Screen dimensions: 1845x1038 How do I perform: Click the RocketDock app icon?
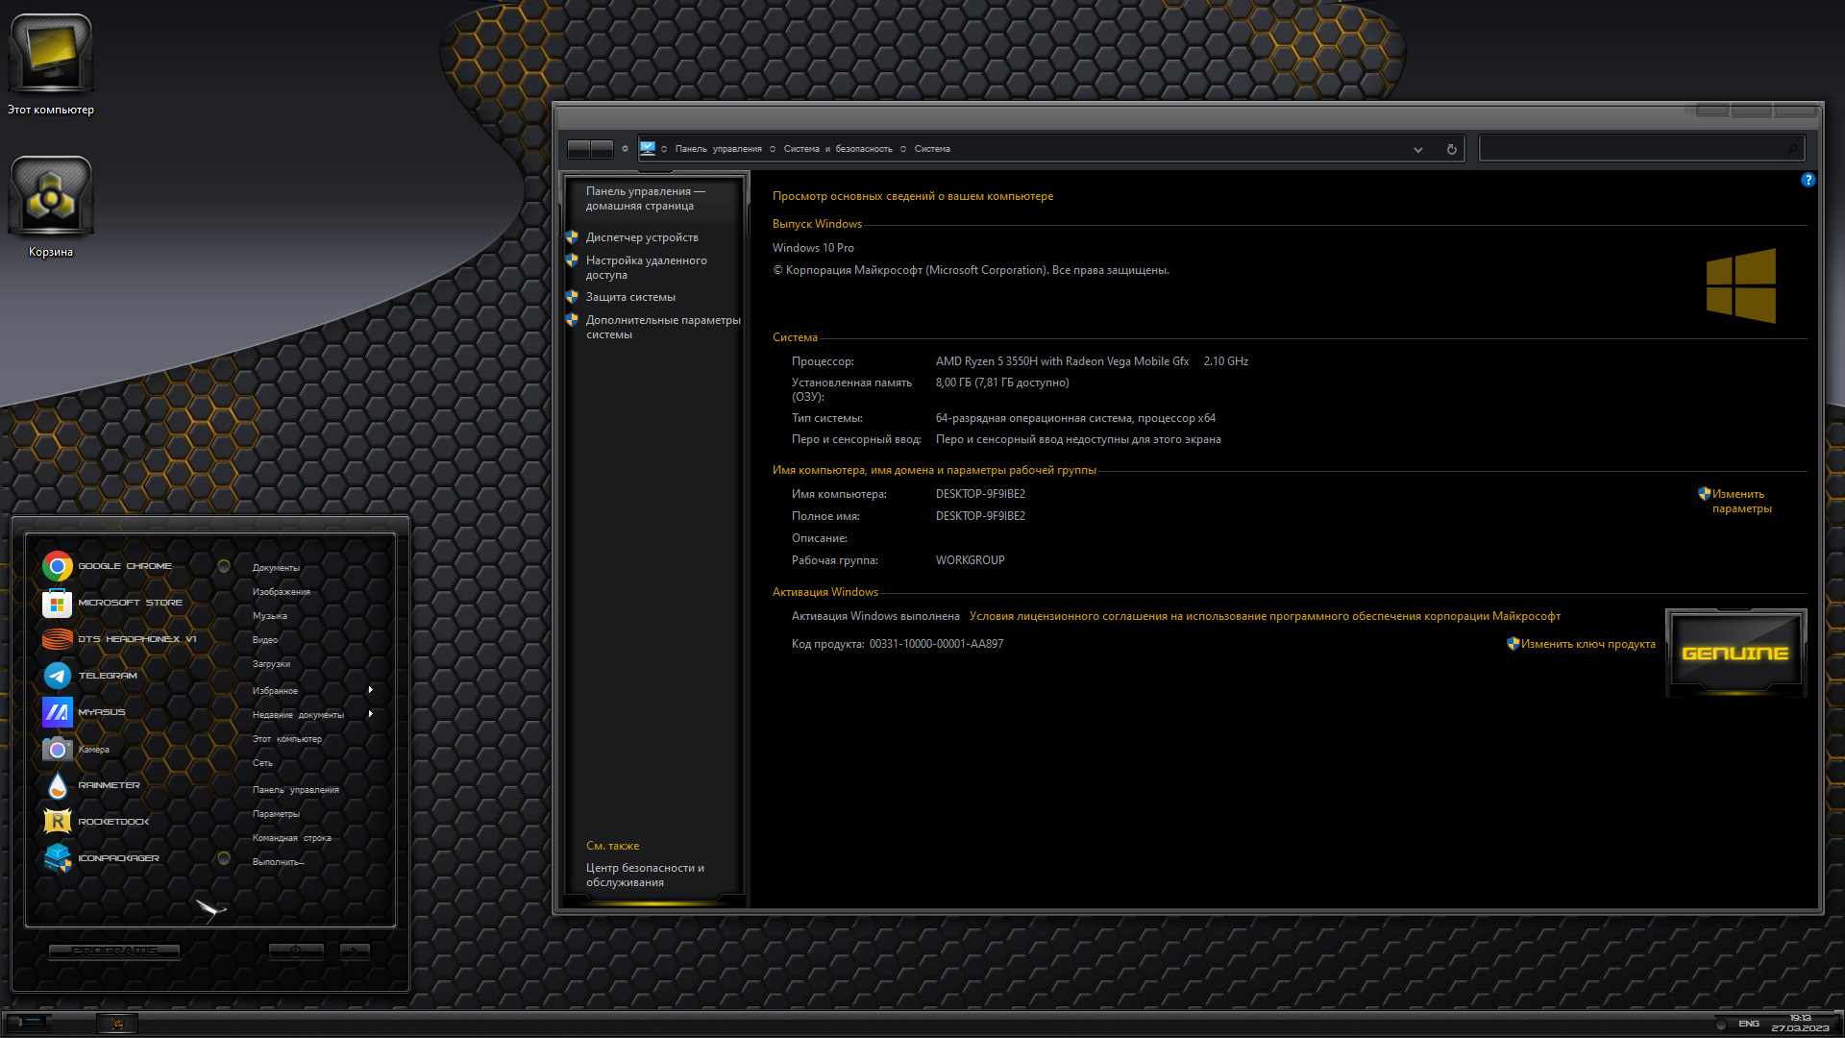(x=58, y=822)
